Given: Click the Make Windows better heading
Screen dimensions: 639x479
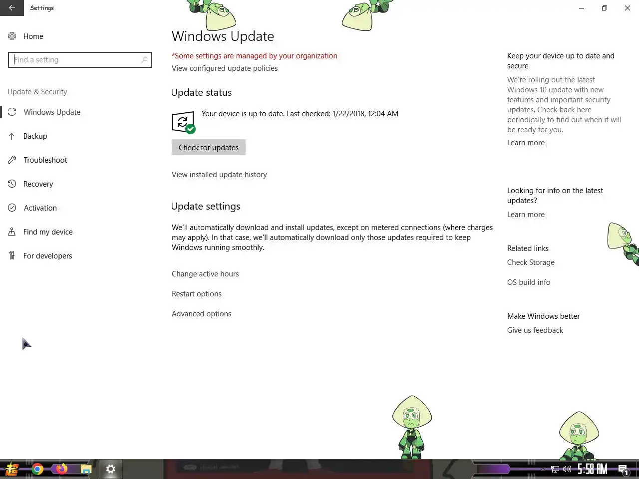Looking at the screenshot, I should [544, 316].
